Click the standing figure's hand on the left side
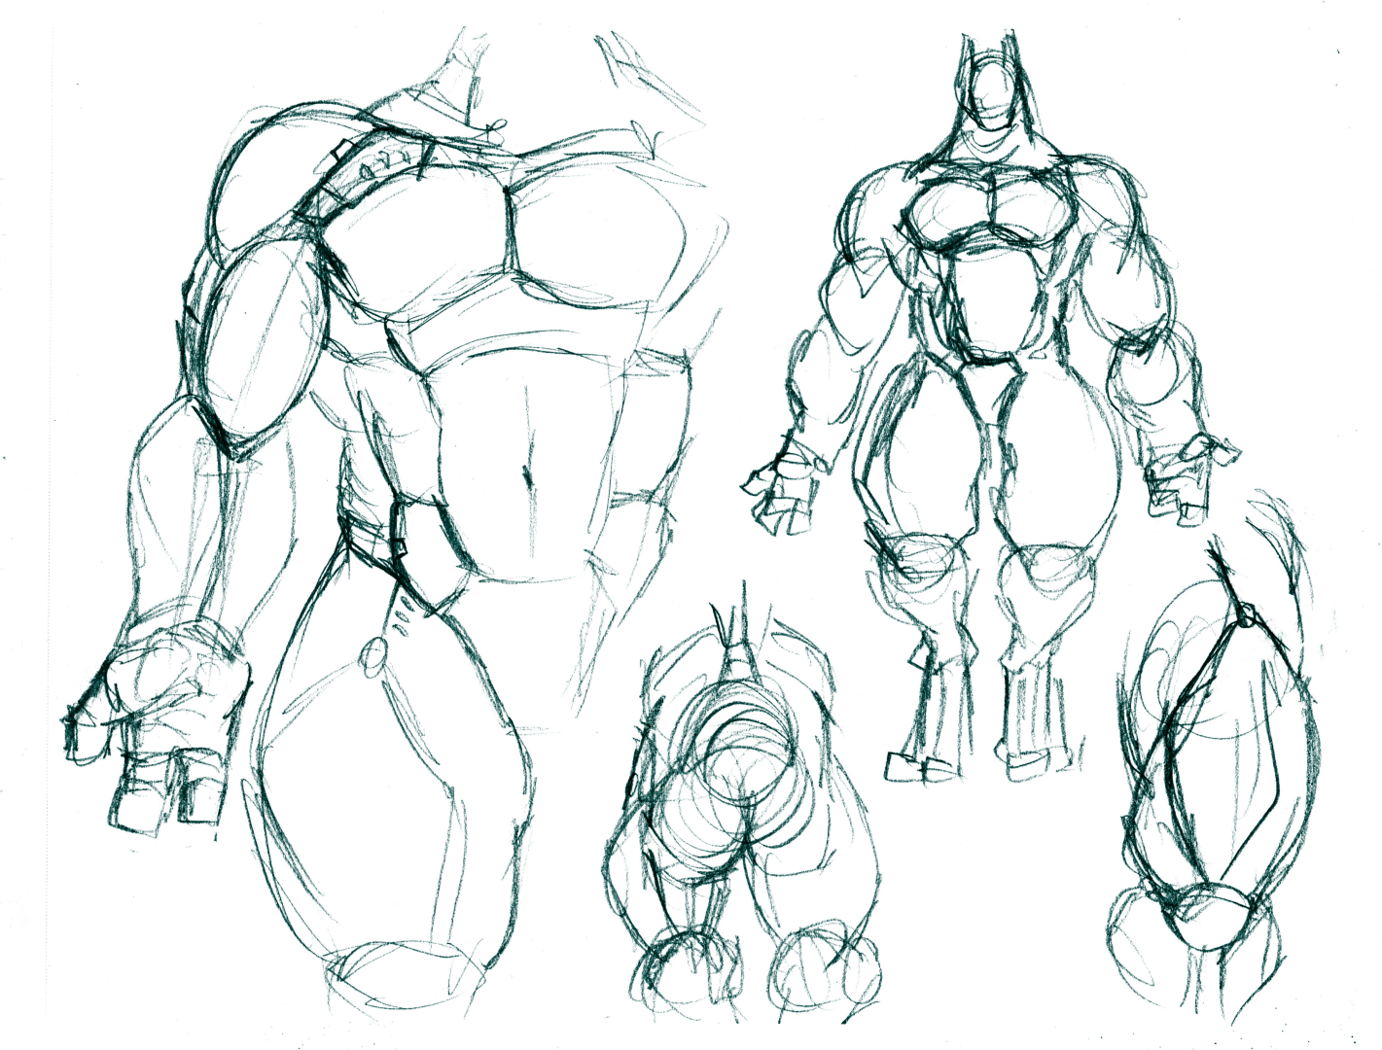 coord(786,488)
